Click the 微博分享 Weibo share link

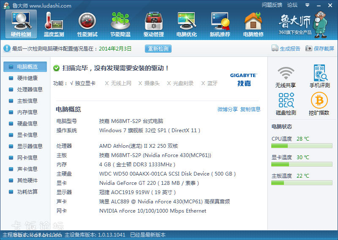coord(227,109)
